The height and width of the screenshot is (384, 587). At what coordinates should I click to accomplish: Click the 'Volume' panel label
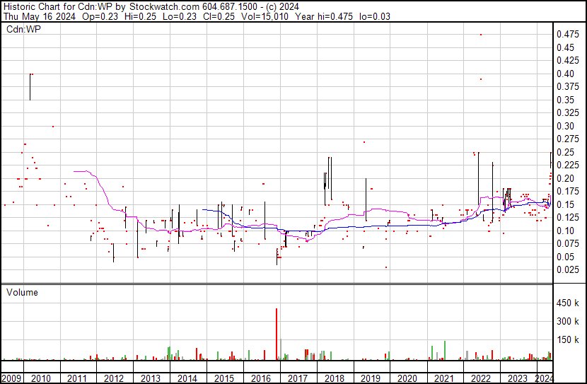coord(22,292)
